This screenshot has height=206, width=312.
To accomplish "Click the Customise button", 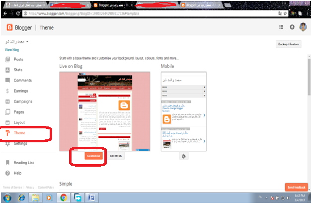I will point(93,156).
